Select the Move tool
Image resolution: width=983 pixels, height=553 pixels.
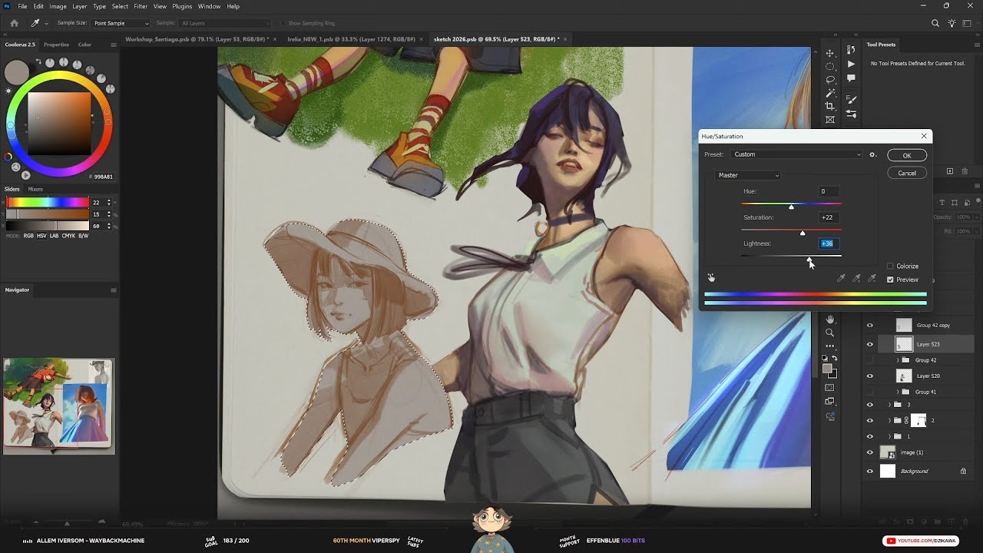tap(829, 53)
